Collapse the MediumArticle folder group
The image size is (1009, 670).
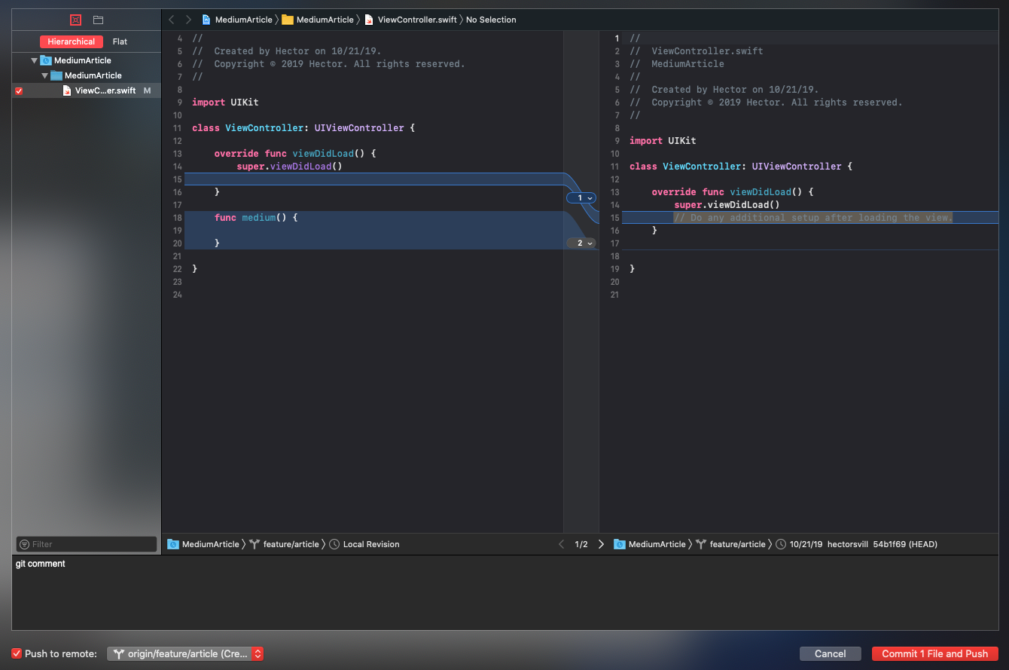point(44,75)
